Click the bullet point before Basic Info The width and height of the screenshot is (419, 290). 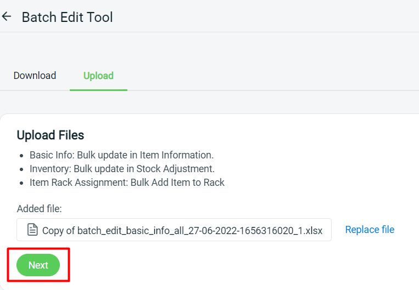coord(20,155)
